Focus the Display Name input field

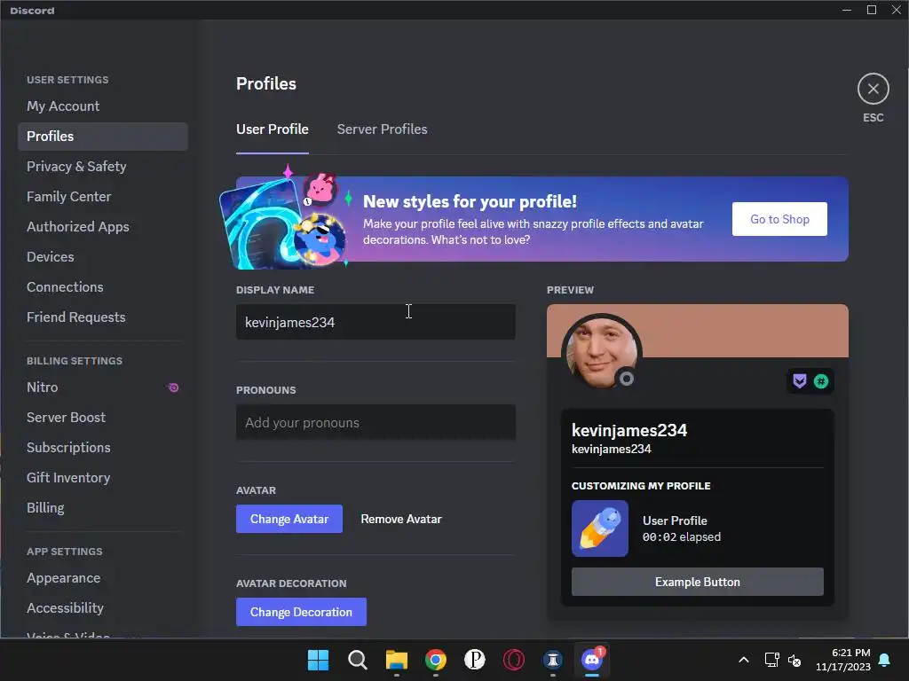pos(375,322)
